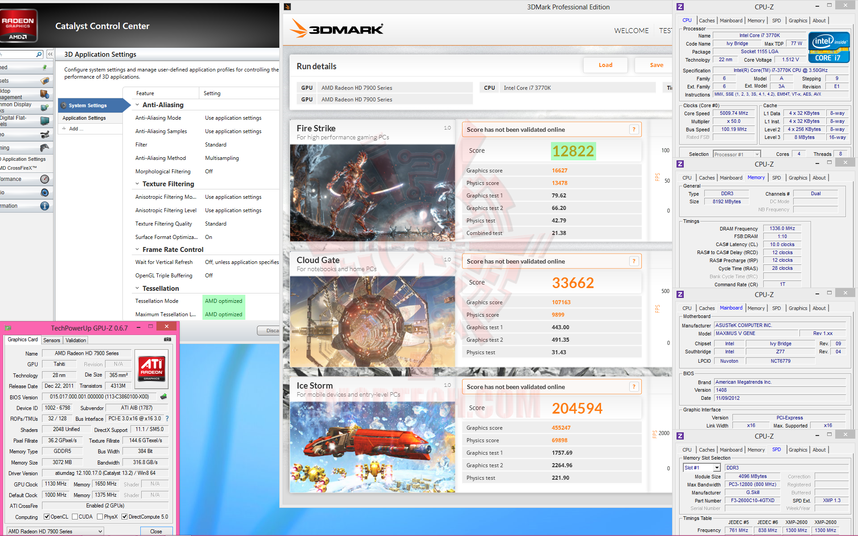Screen dimensions: 858x536
Task: Click the Bus Interface question mark icon
Action: click(x=167, y=419)
